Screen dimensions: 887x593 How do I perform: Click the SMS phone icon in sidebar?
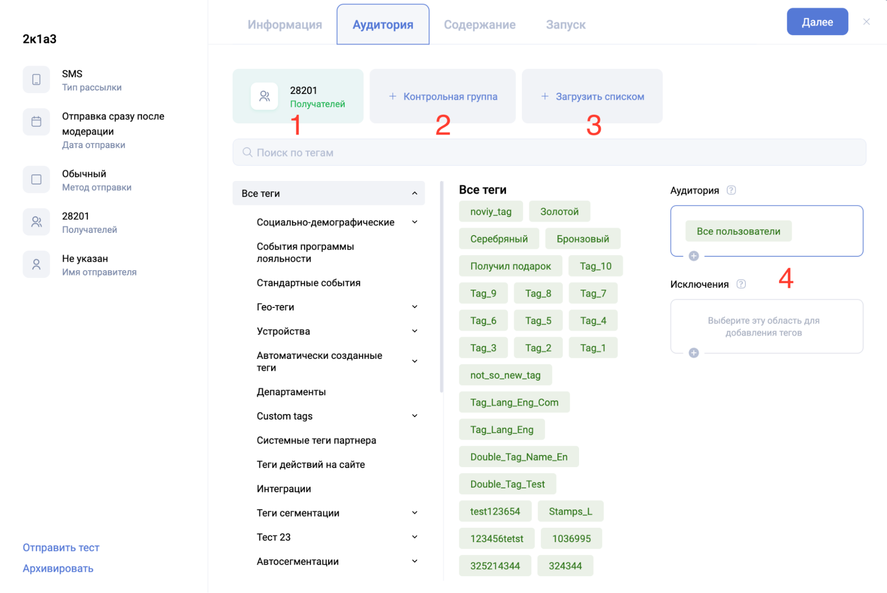pyautogui.click(x=36, y=79)
